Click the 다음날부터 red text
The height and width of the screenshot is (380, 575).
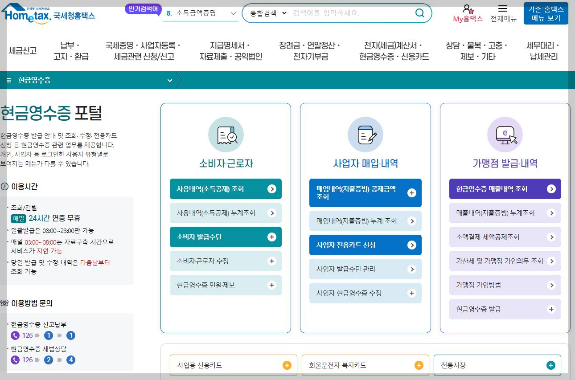coord(95,263)
